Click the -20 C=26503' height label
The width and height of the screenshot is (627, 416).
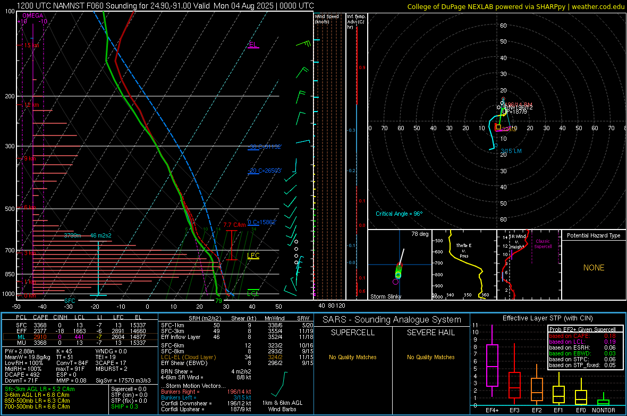(x=264, y=171)
